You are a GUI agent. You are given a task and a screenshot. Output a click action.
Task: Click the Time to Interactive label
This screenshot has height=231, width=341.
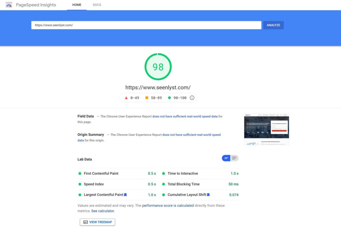(183, 173)
